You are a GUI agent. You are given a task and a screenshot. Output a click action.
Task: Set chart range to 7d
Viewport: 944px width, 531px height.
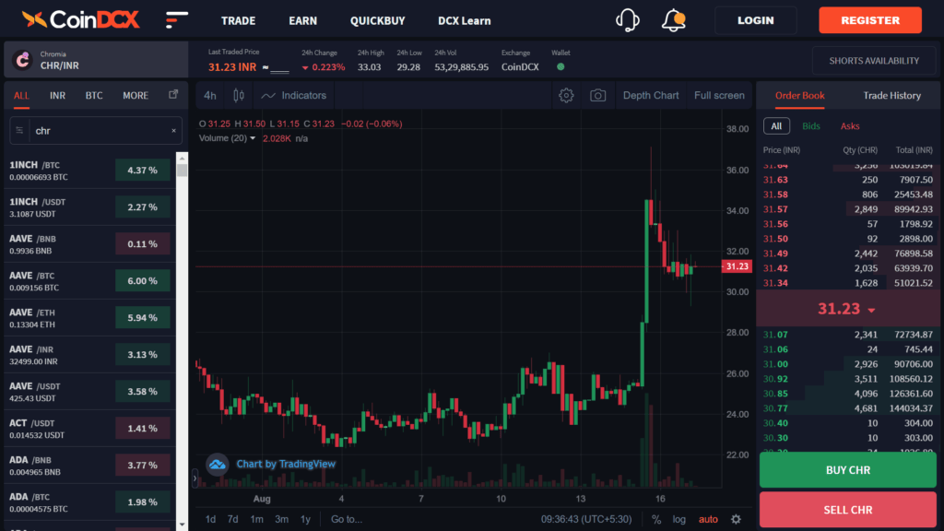[x=232, y=519]
